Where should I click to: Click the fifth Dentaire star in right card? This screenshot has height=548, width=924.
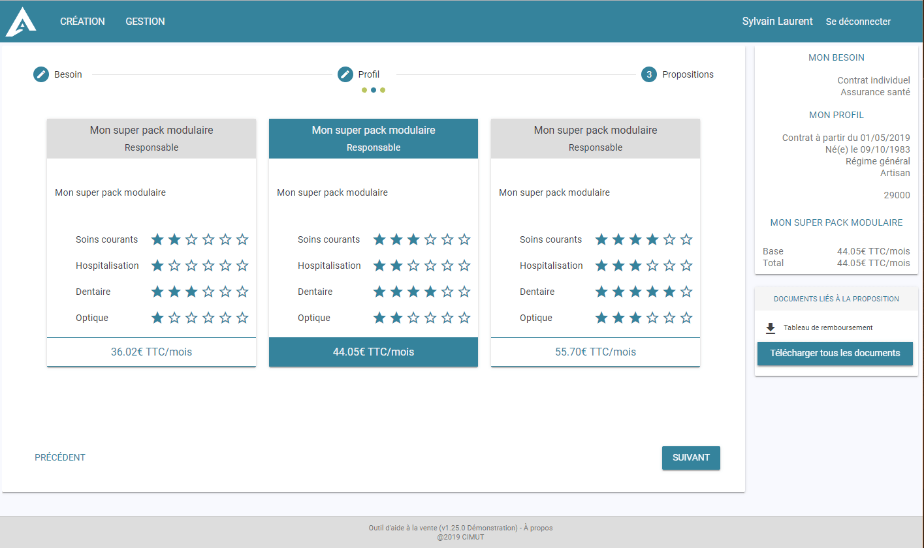pos(669,292)
